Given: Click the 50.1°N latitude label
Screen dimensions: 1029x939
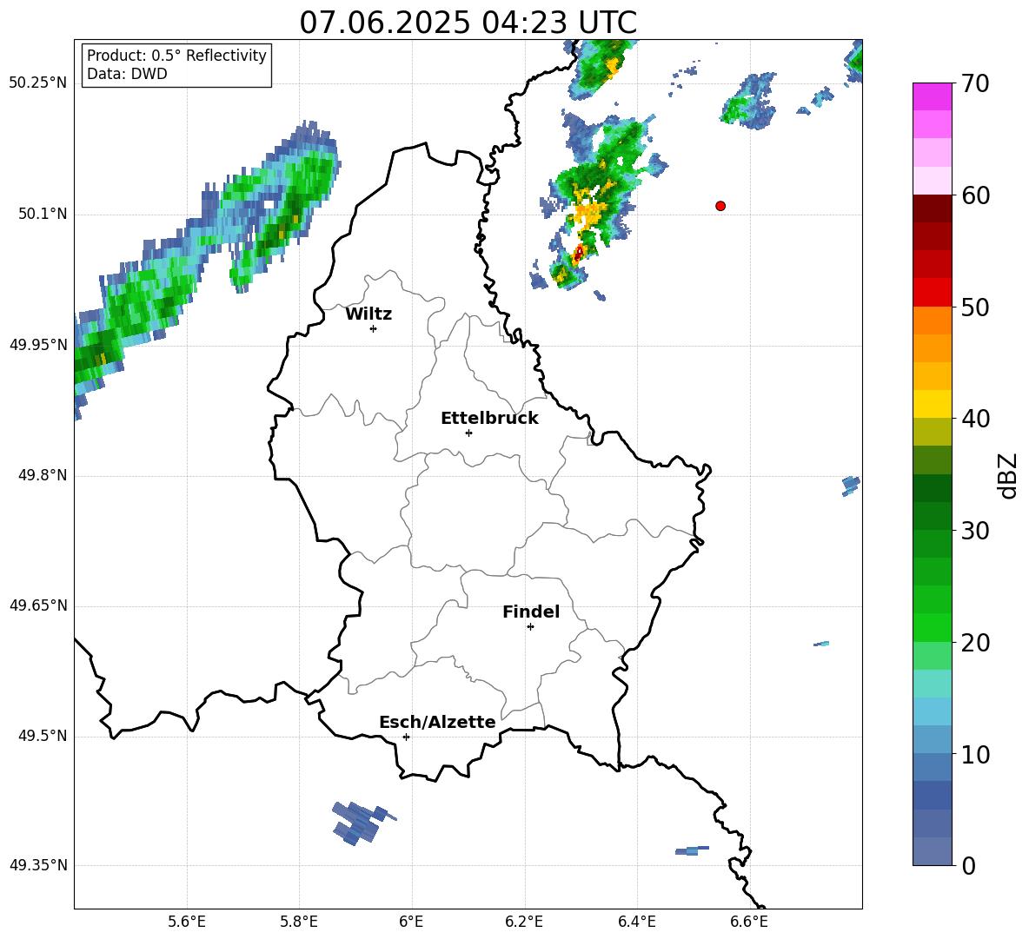Looking at the screenshot, I should pos(43,215).
